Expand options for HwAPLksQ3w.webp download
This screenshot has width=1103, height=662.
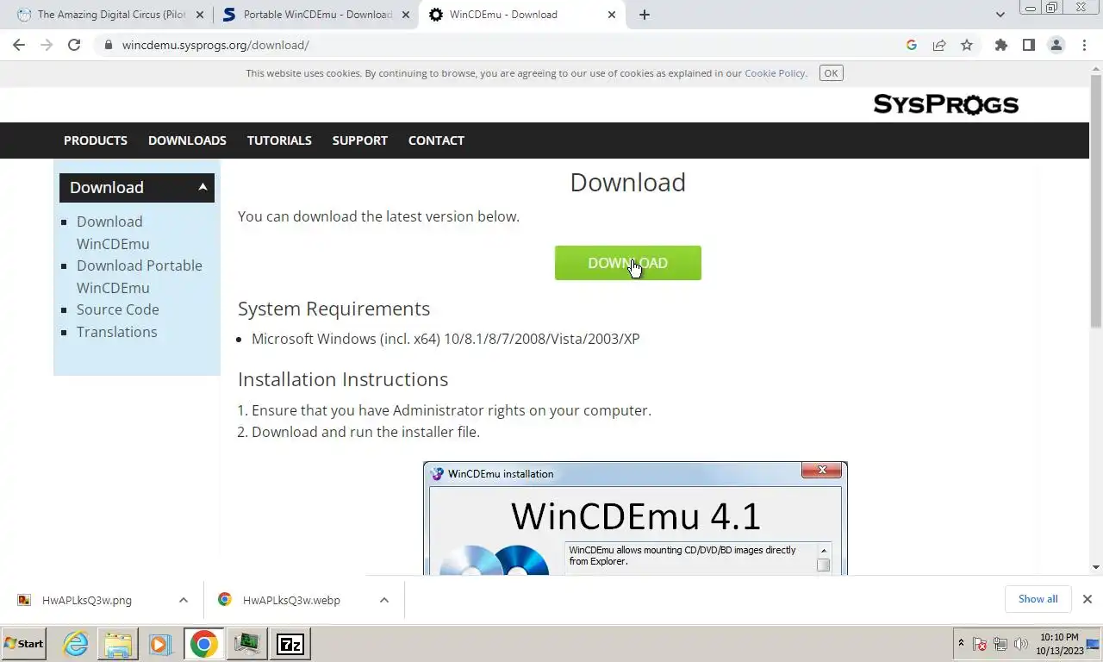point(384,600)
